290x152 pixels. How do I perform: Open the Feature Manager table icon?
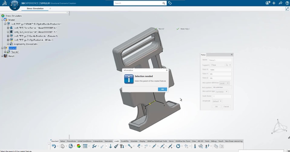pyautogui.click(x=85, y=146)
